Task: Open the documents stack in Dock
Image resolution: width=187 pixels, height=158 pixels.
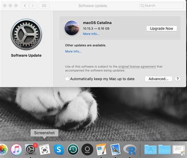Action: click(179, 150)
